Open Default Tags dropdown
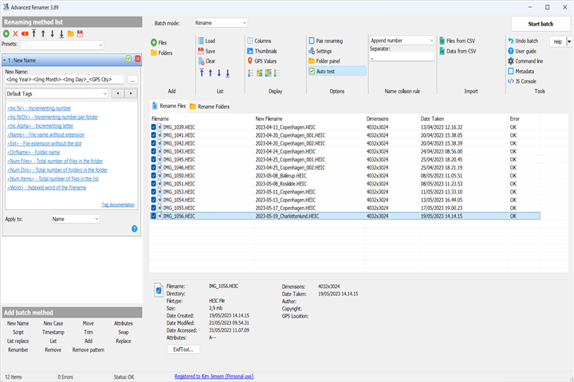This screenshot has width=574, height=382. [57, 94]
